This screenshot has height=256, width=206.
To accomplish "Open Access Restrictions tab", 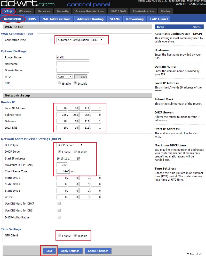I will (x=89, y=11).
